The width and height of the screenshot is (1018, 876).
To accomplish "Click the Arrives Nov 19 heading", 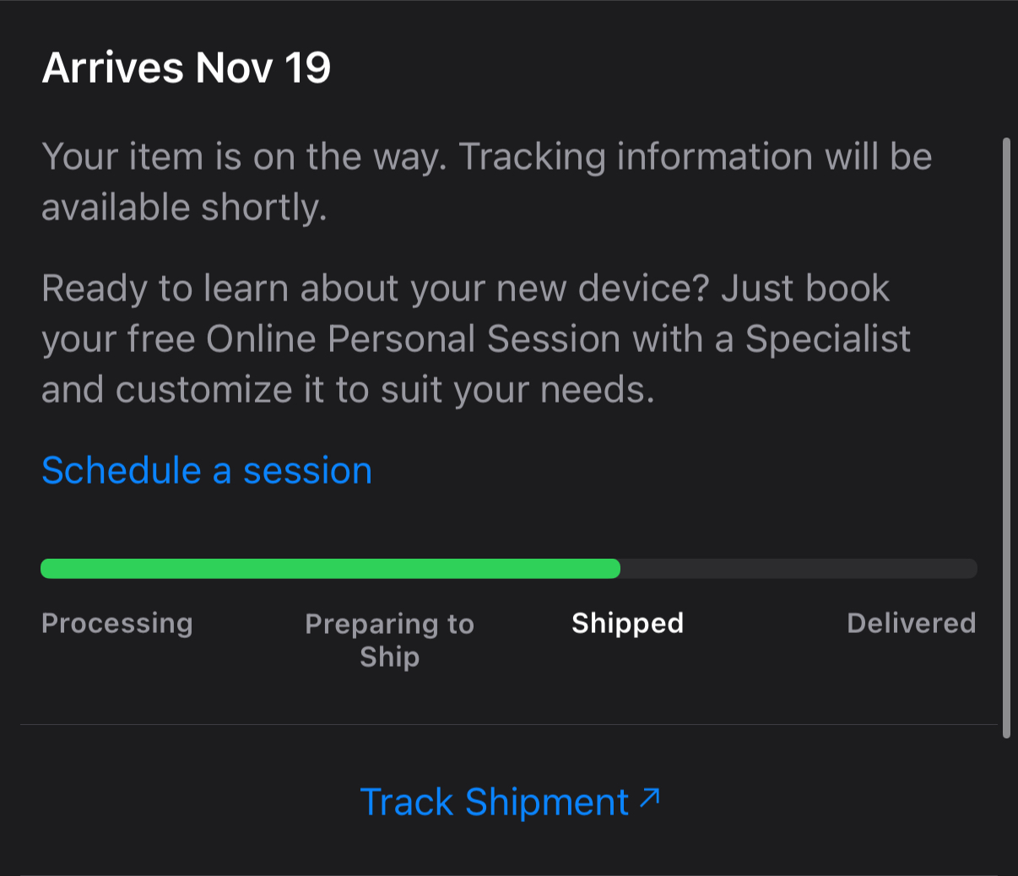I will pyautogui.click(x=187, y=68).
